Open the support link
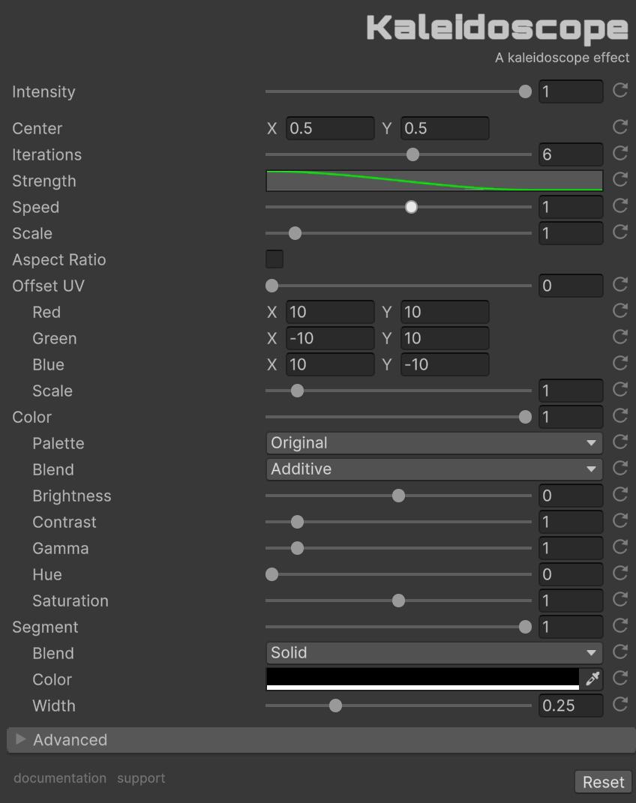636x803 pixels. pos(141,778)
